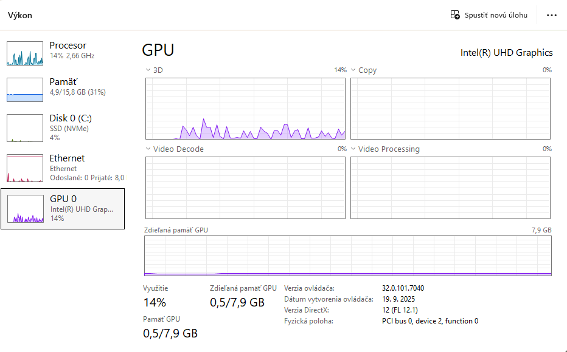This screenshot has height=352, width=567.
Task: Click the Copy engine graph area
Action: [450, 109]
